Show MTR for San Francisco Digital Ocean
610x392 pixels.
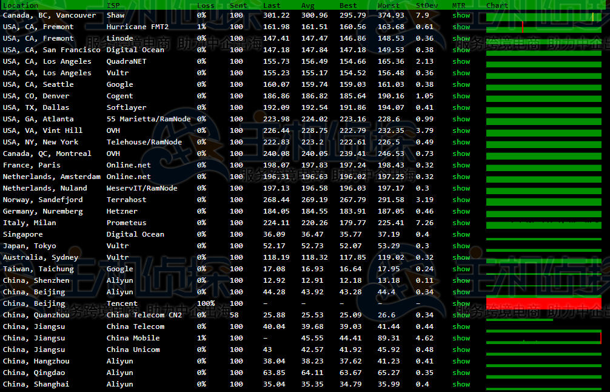461,50
